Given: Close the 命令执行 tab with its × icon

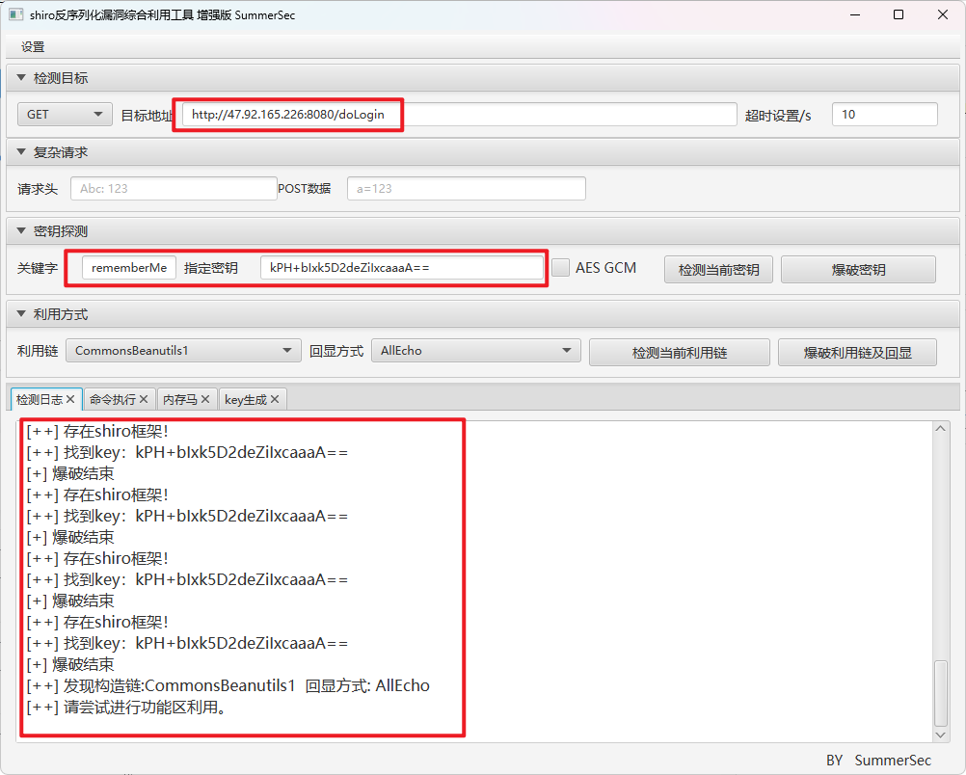Looking at the screenshot, I should tap(143, 398).
